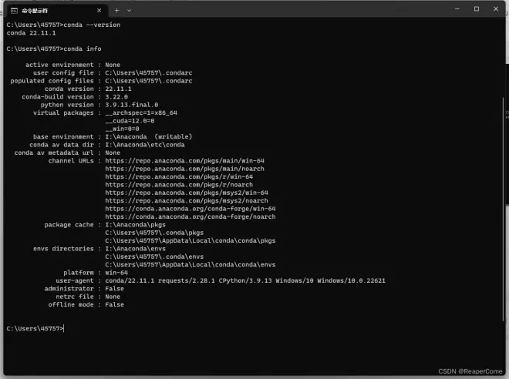Image resolution: width=509 pixels, height=379 pixels.
Task: Click the 'conda info' command text
Action: (83, 49)
